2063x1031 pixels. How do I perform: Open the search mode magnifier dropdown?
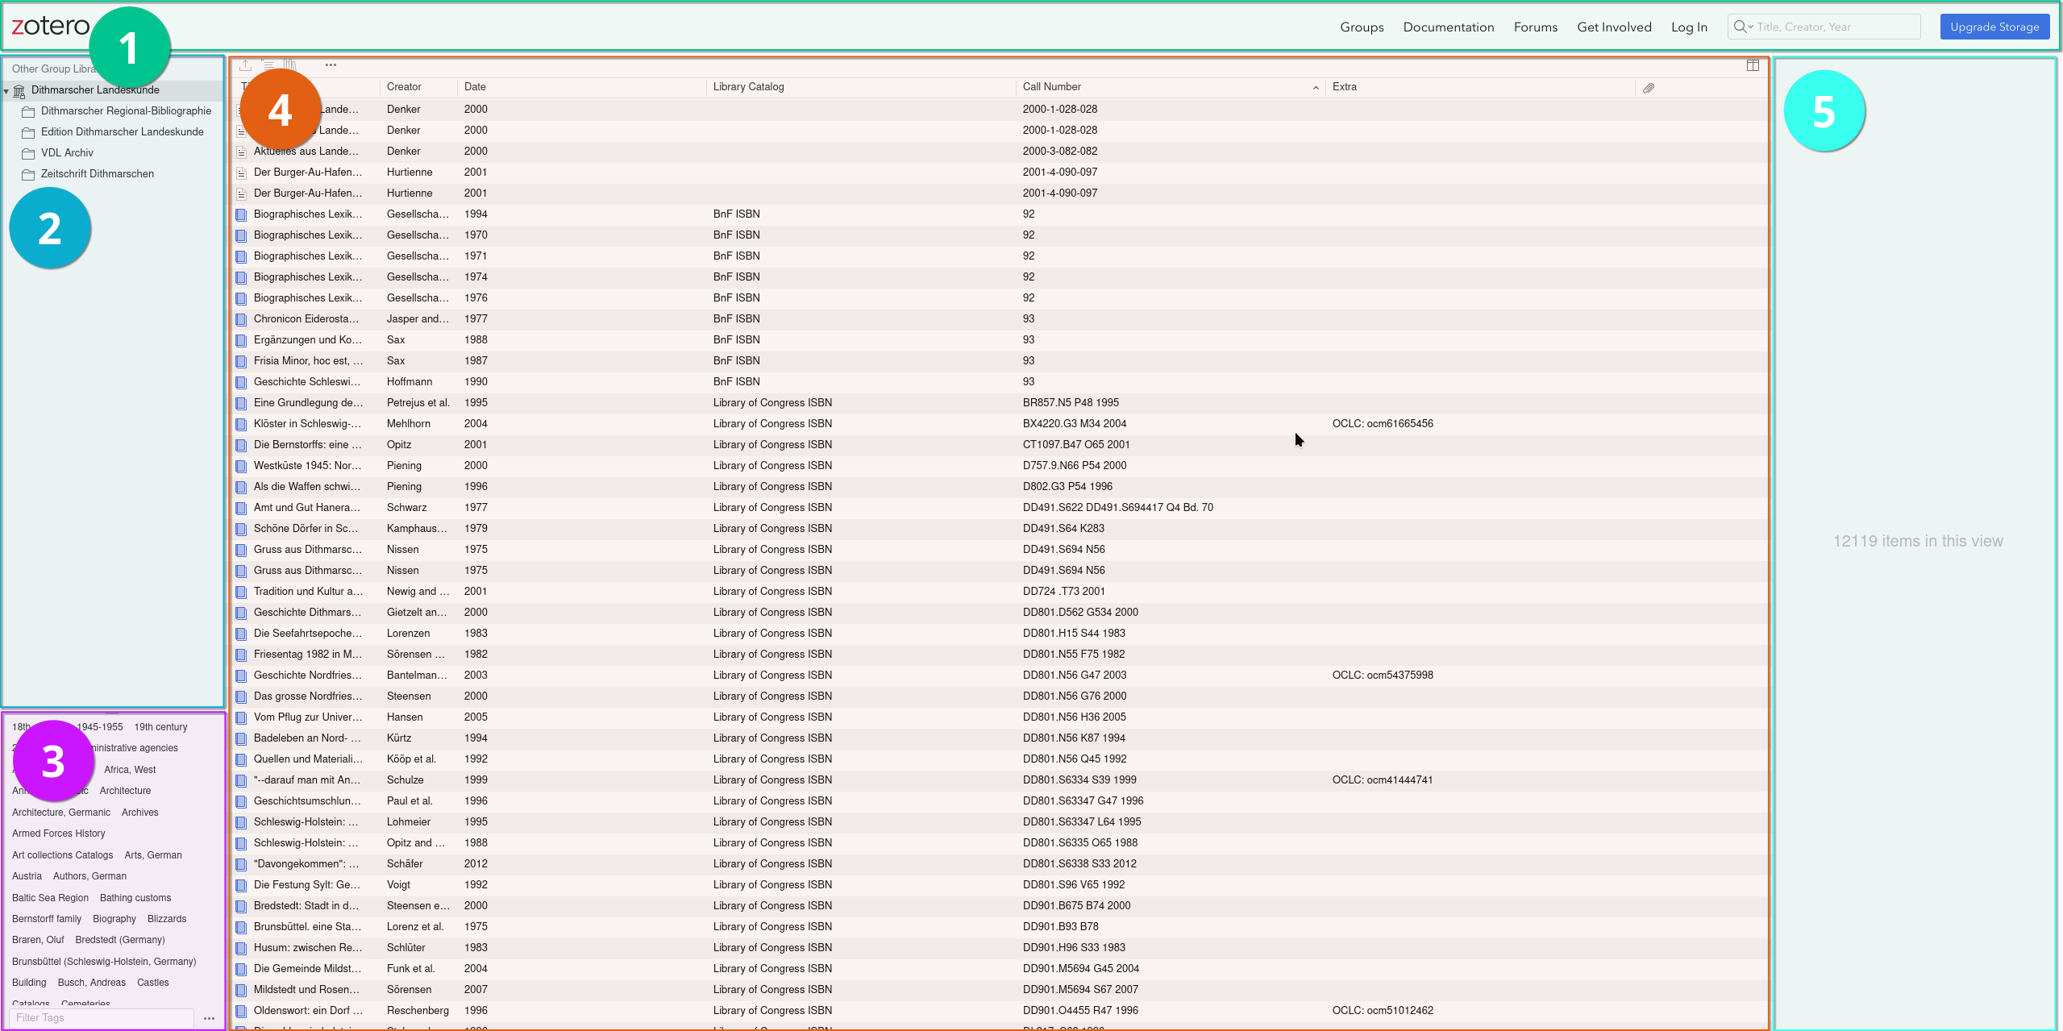coord(1743,27)
